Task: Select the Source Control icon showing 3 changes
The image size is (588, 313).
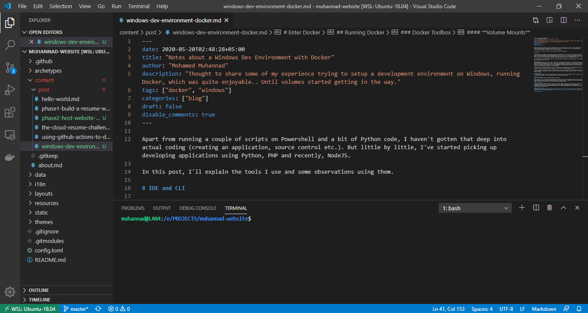Action: [9, 68]
